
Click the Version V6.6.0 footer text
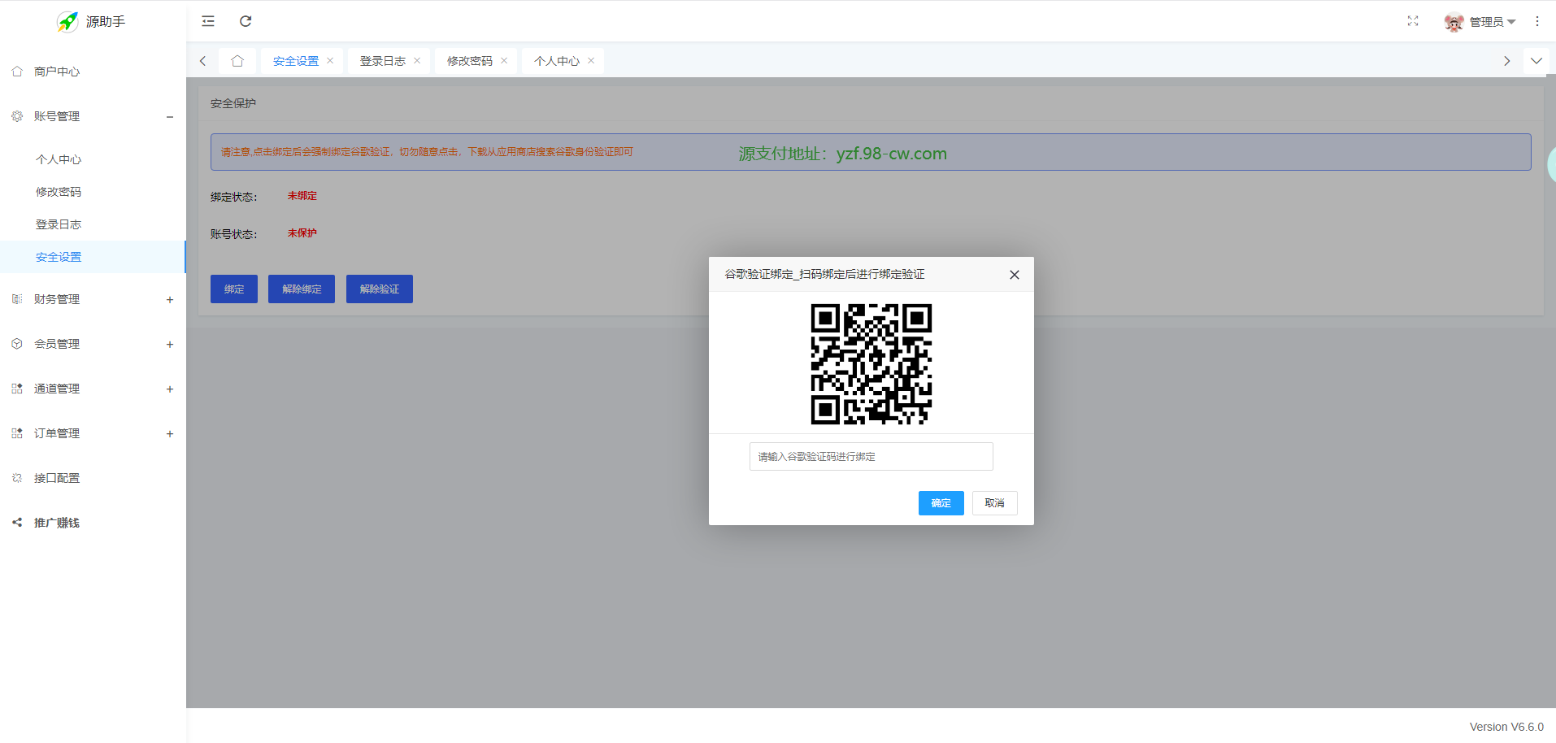coord(1506,727)
